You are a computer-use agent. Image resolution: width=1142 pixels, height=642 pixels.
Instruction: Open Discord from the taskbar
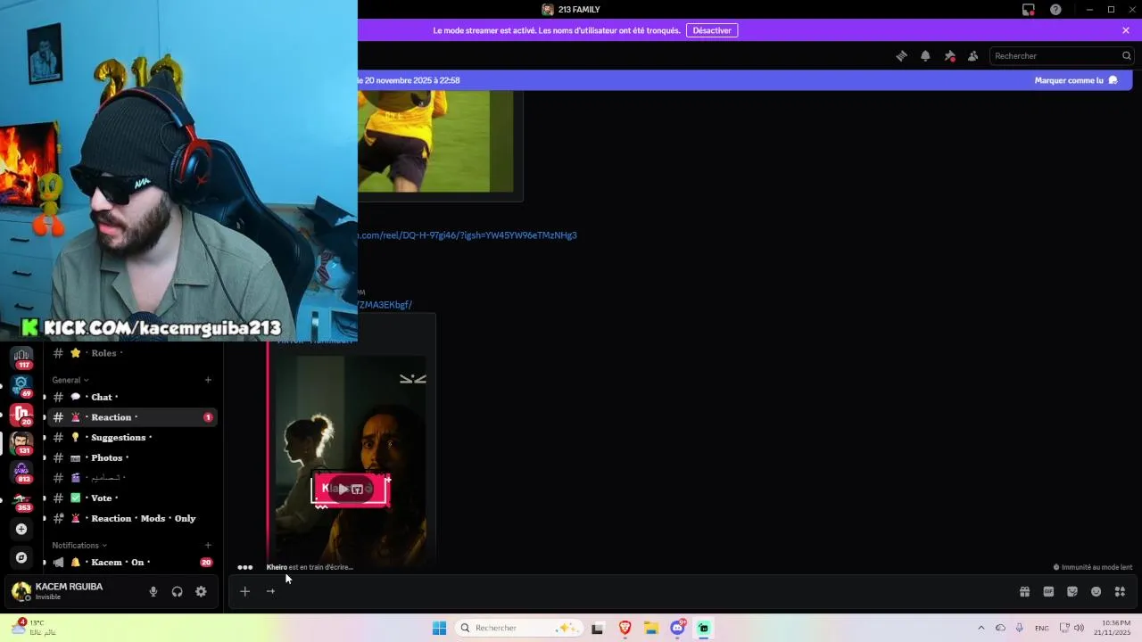(678, 628)
